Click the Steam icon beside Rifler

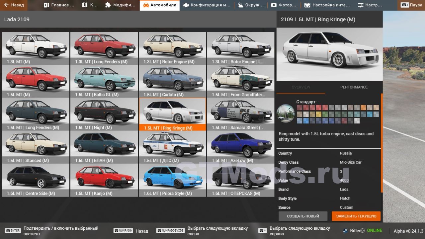[x=345, y=231]
